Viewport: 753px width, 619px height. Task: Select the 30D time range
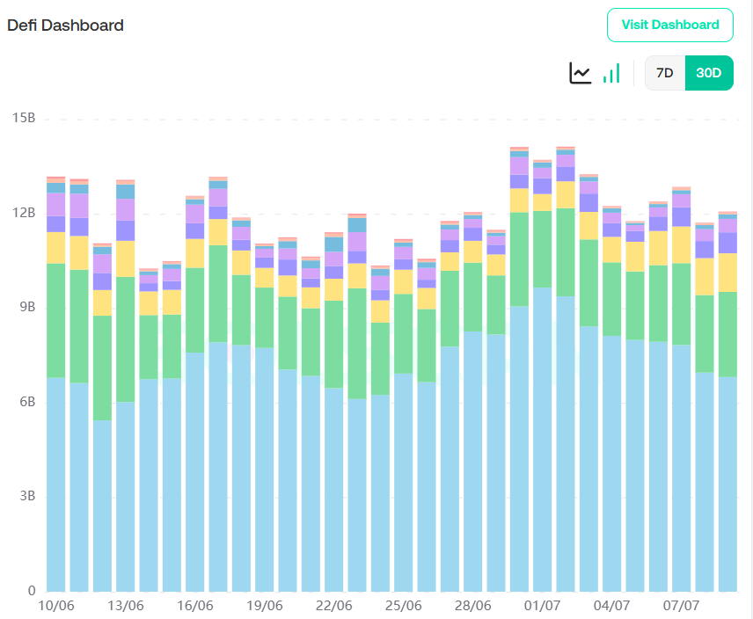pyautogui.click(x=708, y=73)
